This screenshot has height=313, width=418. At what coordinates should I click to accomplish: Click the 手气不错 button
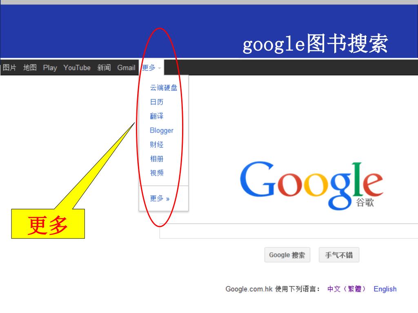coord(339,255)
